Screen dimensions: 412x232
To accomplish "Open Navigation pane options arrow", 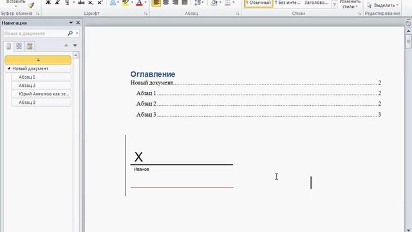I will point(71,23).
